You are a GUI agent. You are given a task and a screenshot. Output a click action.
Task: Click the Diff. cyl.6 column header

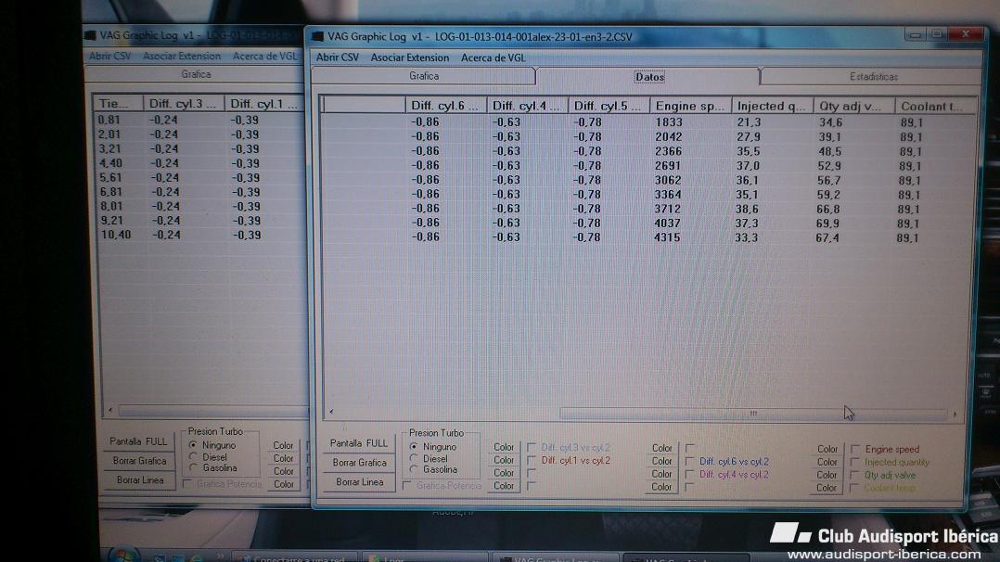[445, 105]
